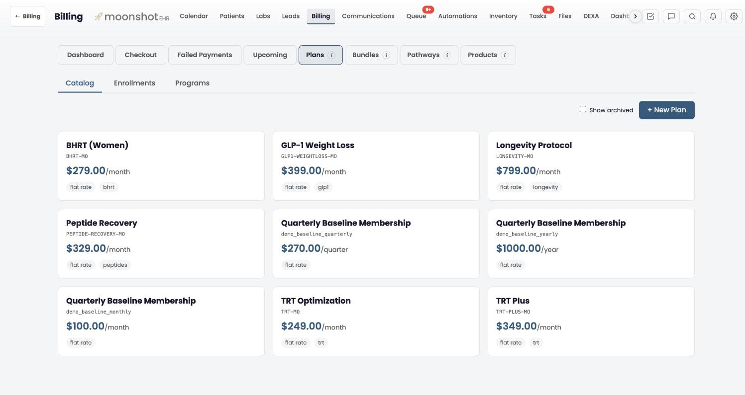The height and width of the screenshot is (395, 745).
Task: Open Automations in the top navigation
Action: [458, 16]
